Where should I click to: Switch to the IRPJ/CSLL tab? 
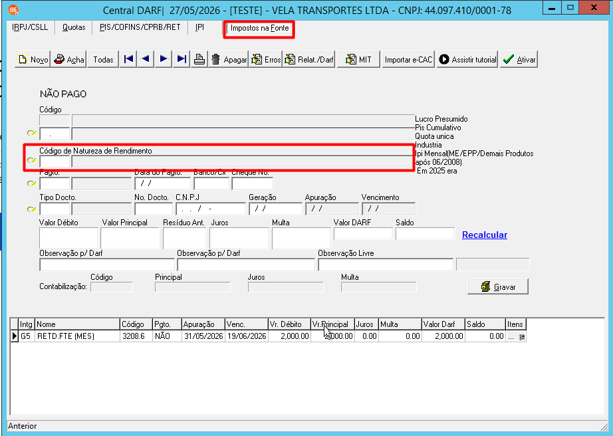coord(30,27)
